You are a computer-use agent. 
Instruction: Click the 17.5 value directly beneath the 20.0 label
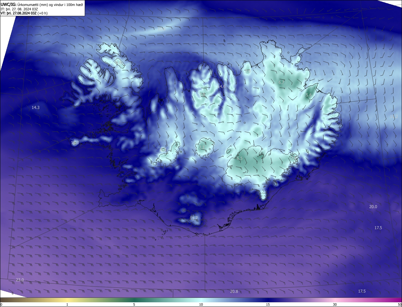point(378,228)
